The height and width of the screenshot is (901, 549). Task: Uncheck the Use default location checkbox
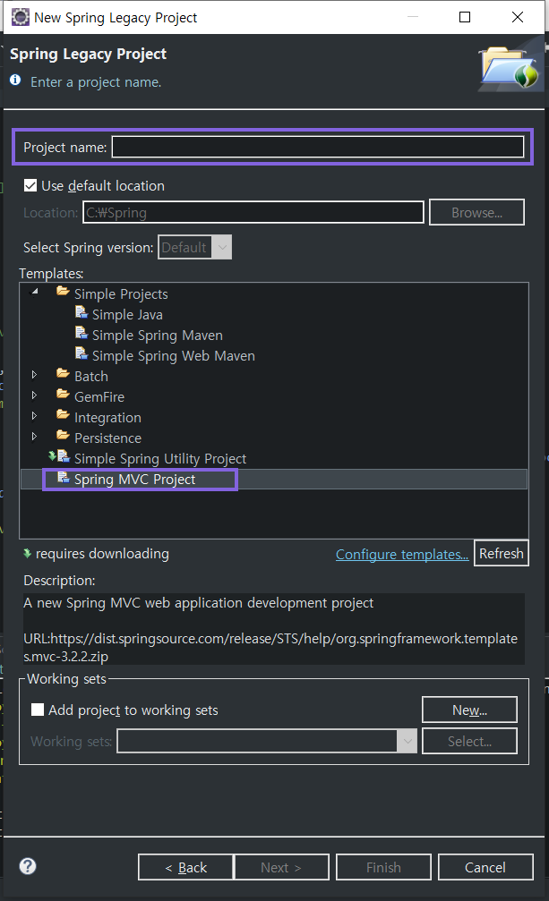(30, 185)
